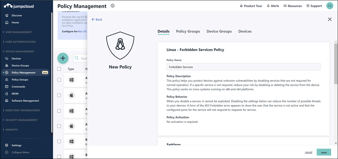Switch to the Policy Groups tab
The height and width of the screenshot is (159, 338).
(x=188, y=32)
